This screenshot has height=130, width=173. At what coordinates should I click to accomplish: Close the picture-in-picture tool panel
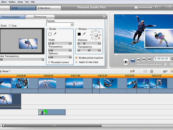click(104, 17)
